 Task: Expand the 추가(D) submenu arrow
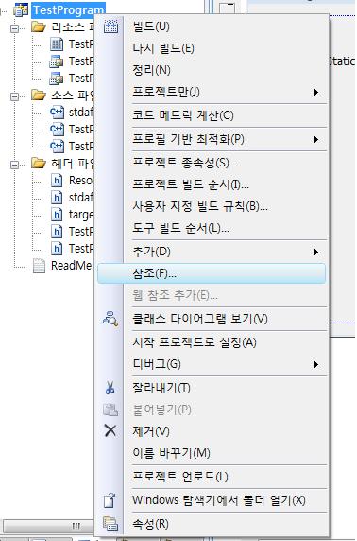coord(315,252)
